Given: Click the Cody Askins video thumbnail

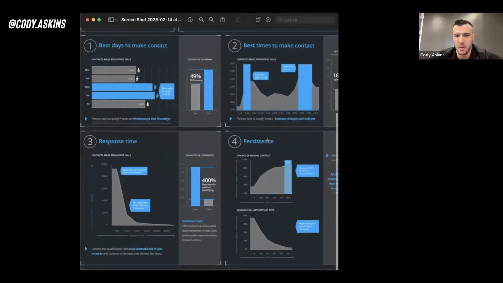Looking at the screenshot, I should tap(461, 36).
